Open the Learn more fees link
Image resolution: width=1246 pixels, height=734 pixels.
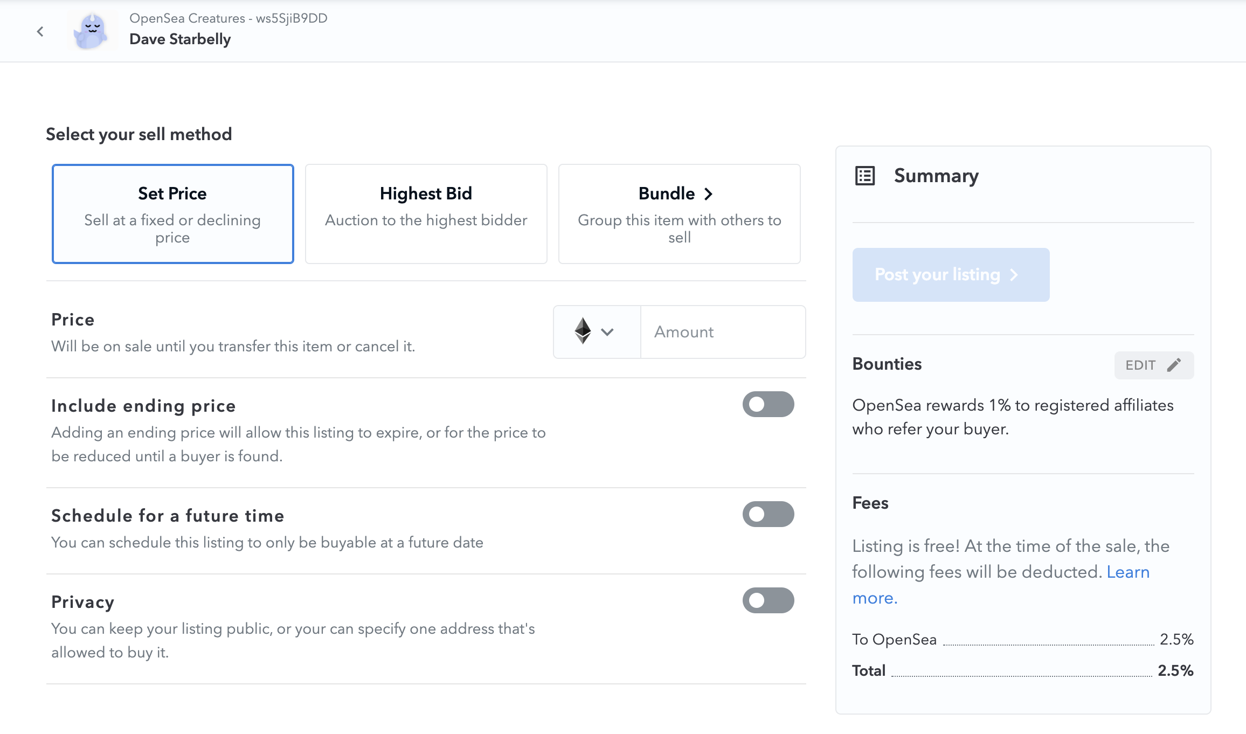[x=1127, y=572]
